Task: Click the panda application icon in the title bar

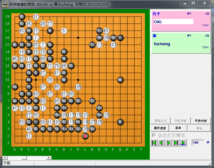Action: [5, 5]
